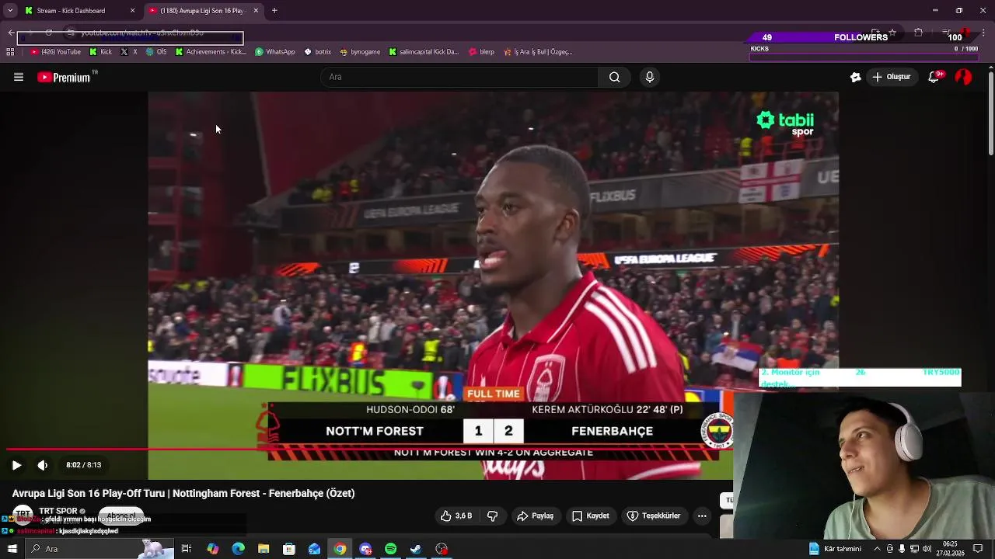This screenshot has height=559, width=995.
Task: Open the TRT SPOR channel avatar
Action: (x=23, y=515)
